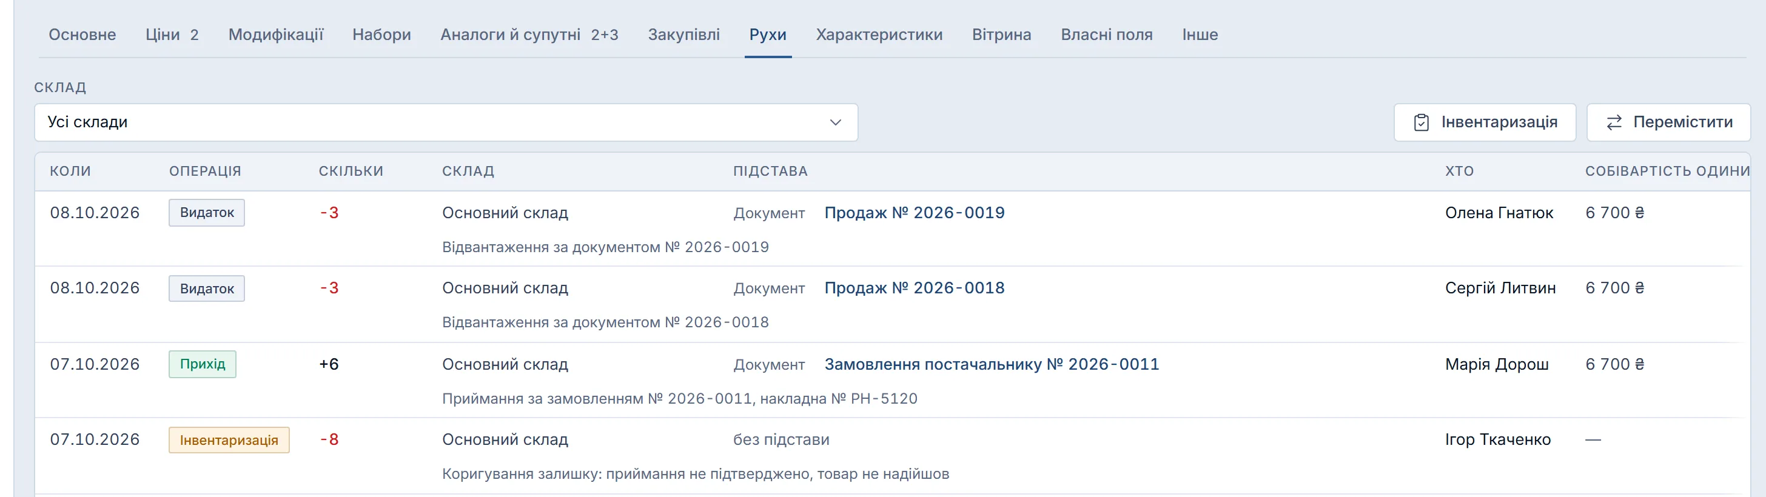Image resolution: width=1766 pixels, height=497 pixels.
Task: Open the Аналоги й супутні tab
Action: click(529, 35)
